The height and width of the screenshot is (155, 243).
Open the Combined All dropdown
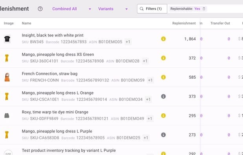tap(72, 9)
